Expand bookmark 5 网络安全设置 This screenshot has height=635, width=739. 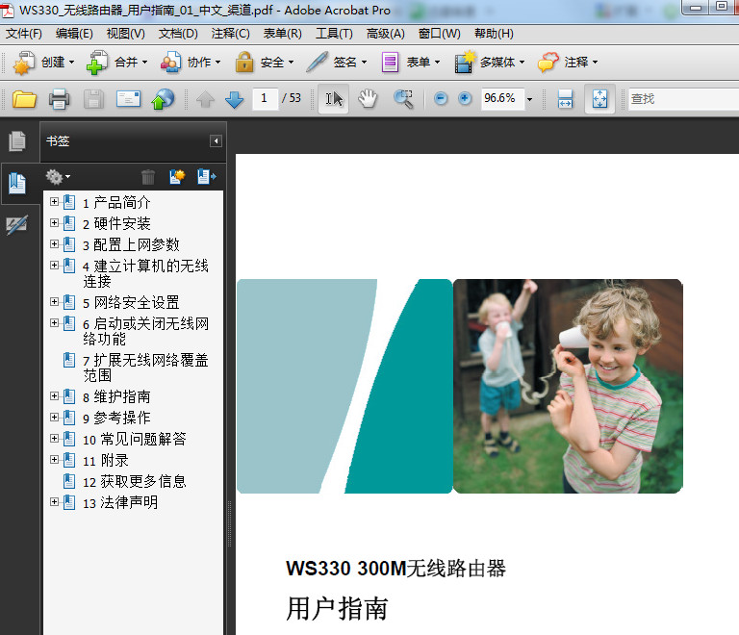click(54, 301)
